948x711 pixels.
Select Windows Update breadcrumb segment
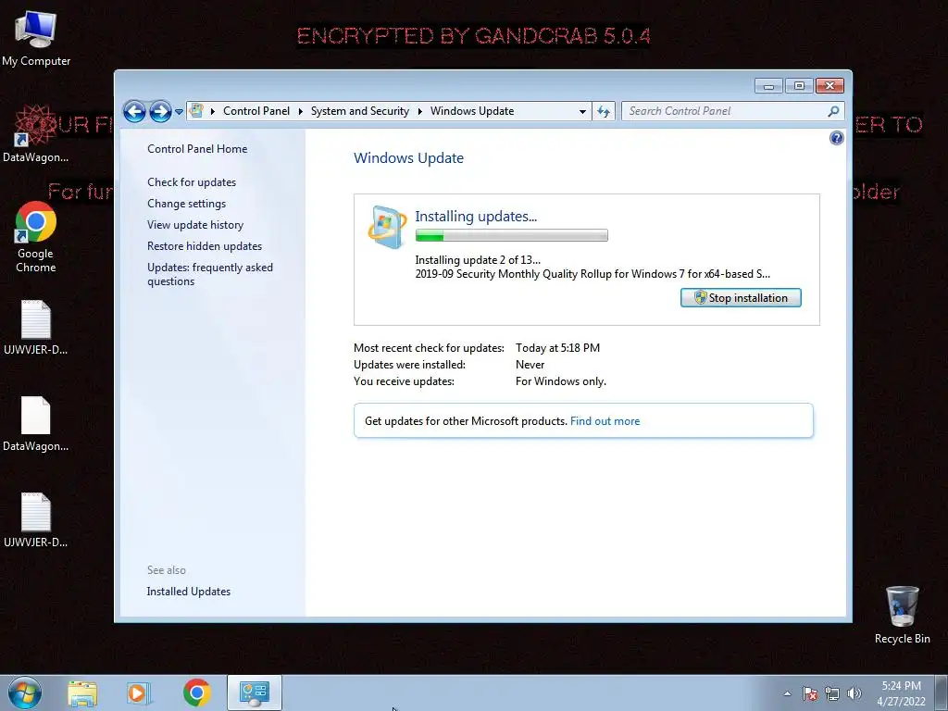coord(472,111)
